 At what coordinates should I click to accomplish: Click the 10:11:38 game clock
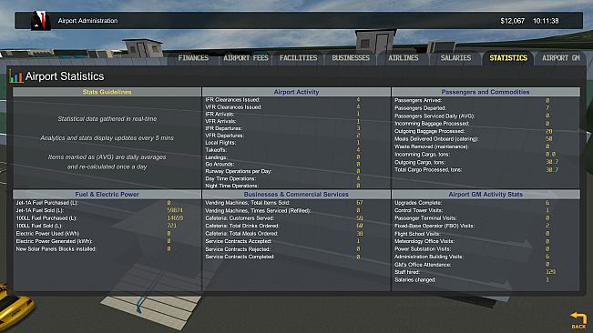546,21
